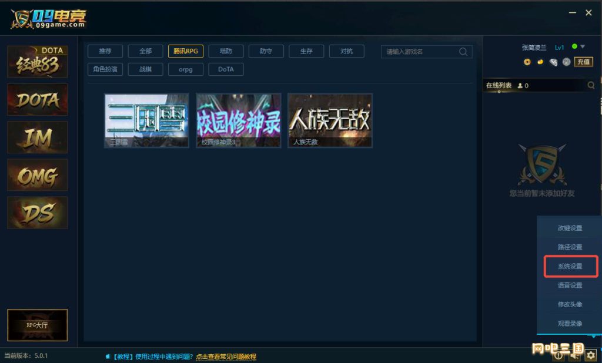Select the 战棋 category filter
Image resolution: width=602 pixels, height=363 pixels.
pos(146,69)
